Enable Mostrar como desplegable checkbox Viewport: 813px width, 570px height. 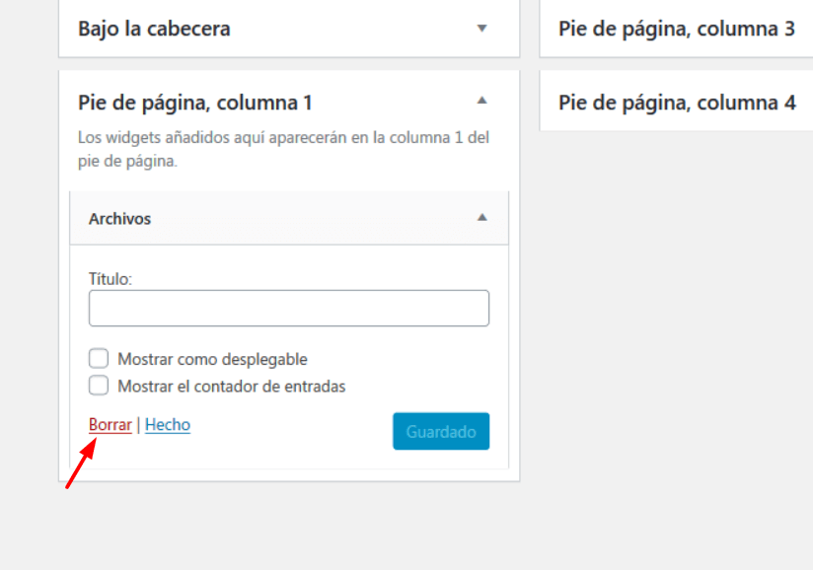point(99,358)
